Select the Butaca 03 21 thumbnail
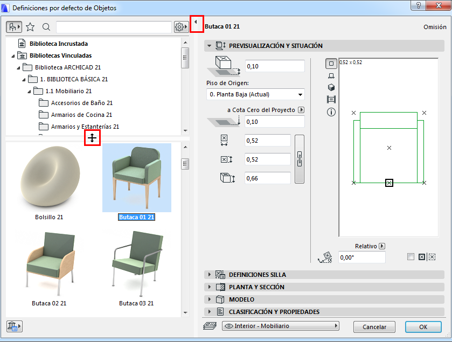The width and height of the screenshot is (452, 342). [x=136, y=263]
